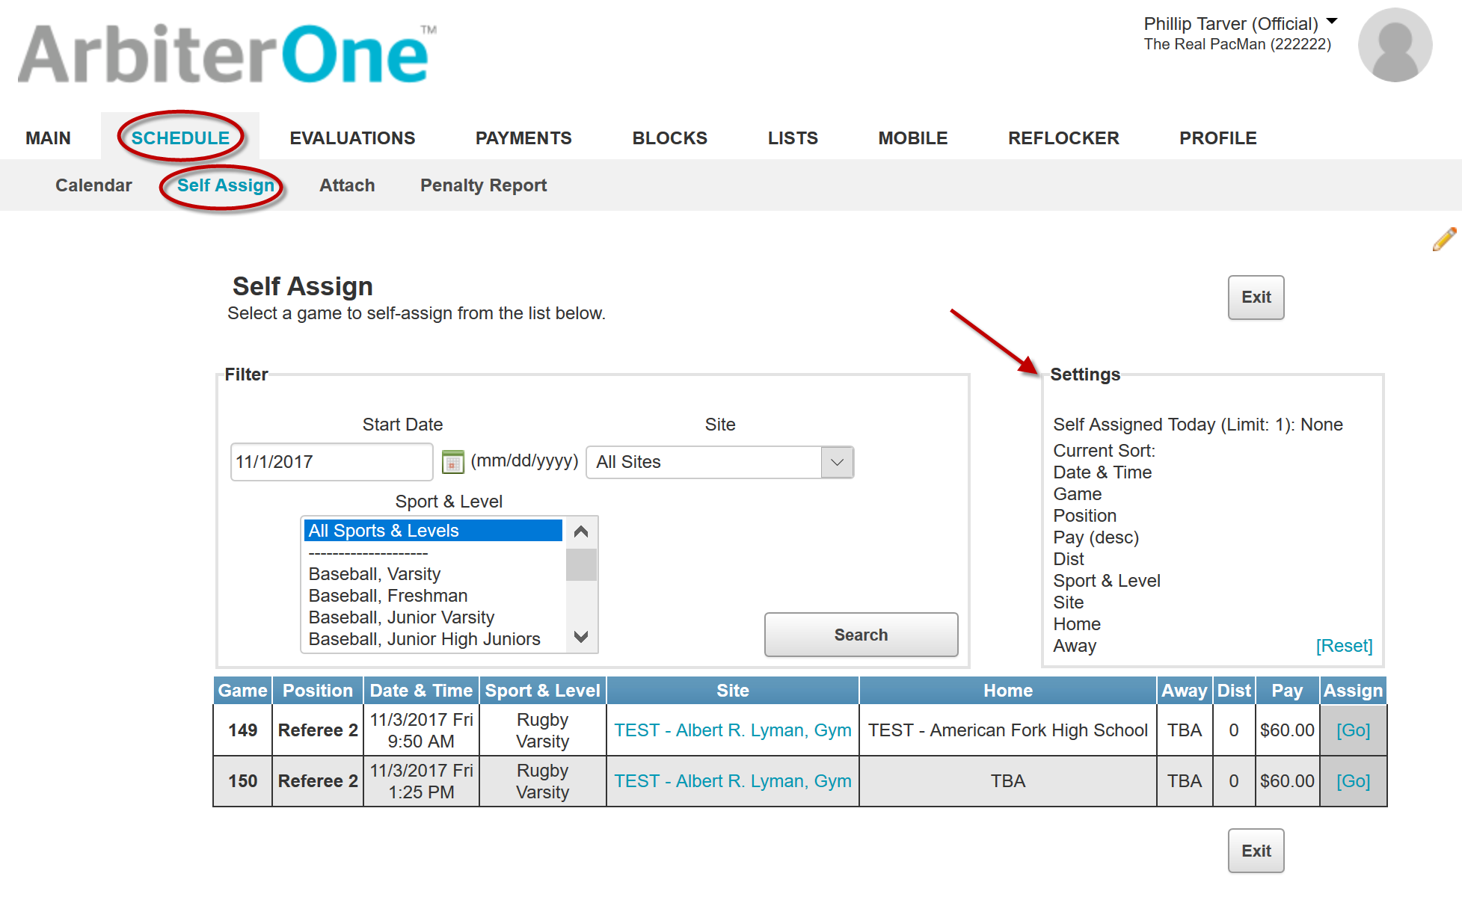Sort by the Dist column header
Viewport: 1462px width, 897px height.
pos(1234,691)
